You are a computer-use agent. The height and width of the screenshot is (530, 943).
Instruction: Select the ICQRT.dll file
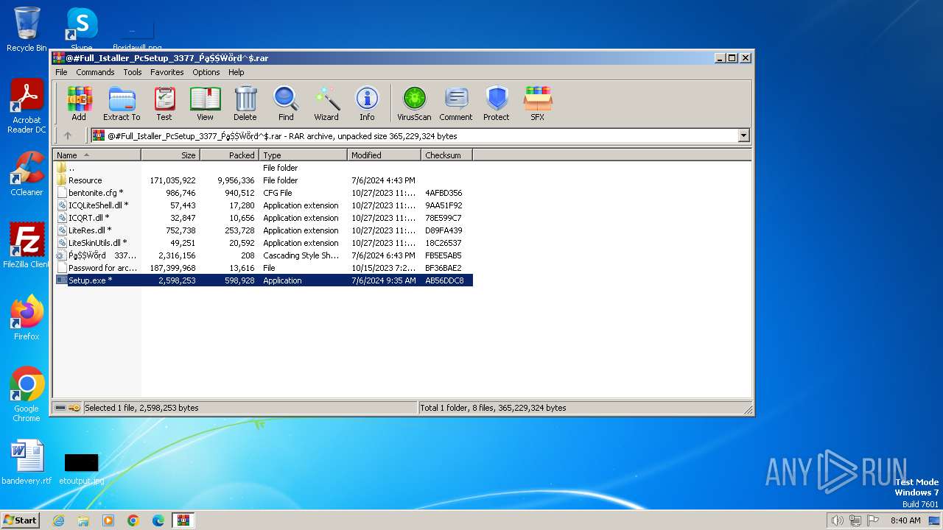pyautogui.click(x=264, y=218)
